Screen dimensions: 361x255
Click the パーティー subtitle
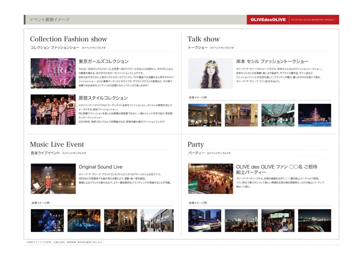(x=196, y=153)
